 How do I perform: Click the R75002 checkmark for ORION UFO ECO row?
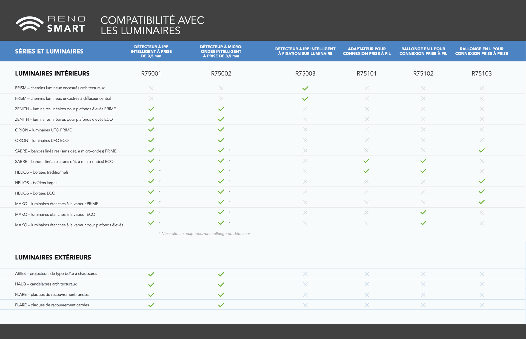pos(221,140)
